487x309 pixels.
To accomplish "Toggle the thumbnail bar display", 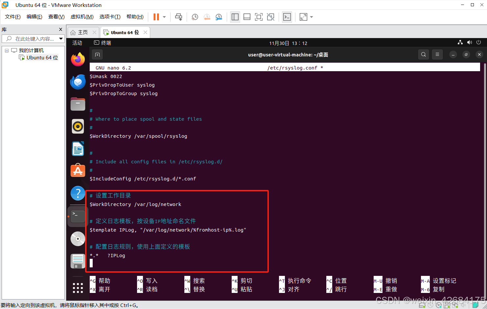I will click(x=247, y=17).
